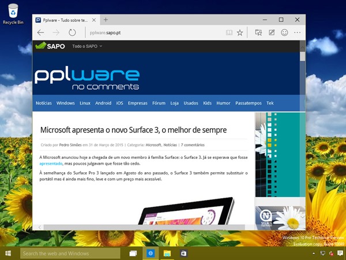Open the iOS menu item
Image resolution: width=346 pixels, height=260 pixels.
pos(119,103)
